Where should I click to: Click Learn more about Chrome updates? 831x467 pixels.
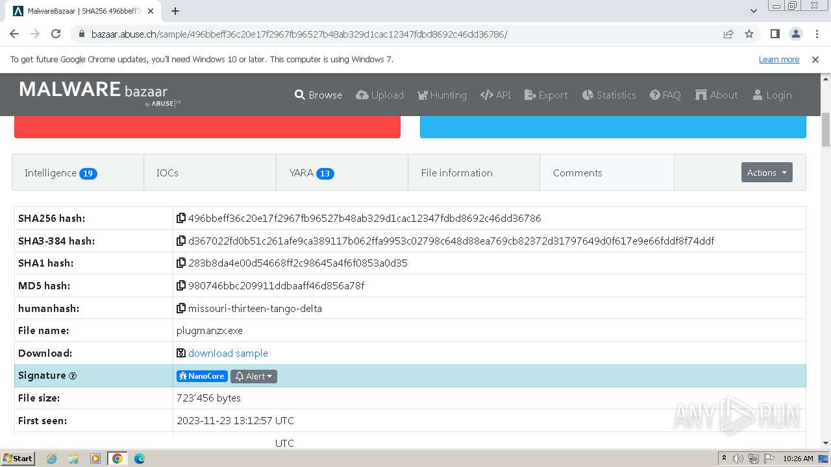tap(779, 59)
